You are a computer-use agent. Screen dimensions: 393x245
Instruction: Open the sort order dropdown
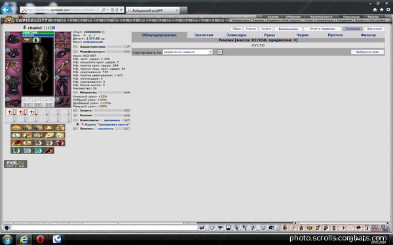click(188, 52)
